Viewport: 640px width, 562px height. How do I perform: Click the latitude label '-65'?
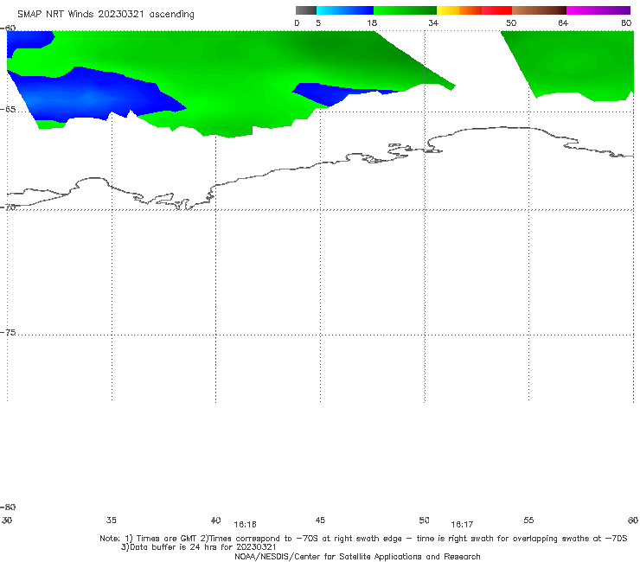pos(8,110)
